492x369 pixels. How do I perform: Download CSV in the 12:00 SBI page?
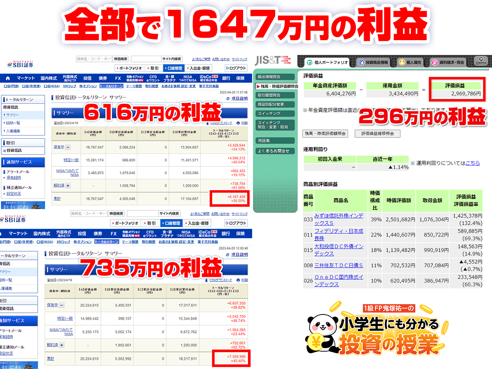click(x=219, y=280)
